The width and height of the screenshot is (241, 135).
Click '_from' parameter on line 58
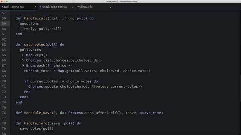pyautogui.click(x=67, y=18)
